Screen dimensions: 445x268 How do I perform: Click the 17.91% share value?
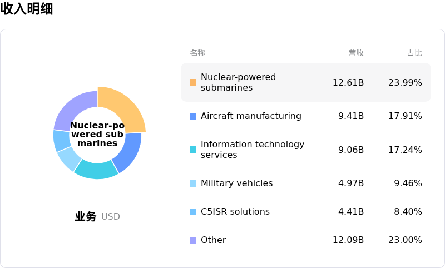pyautogui.click(x=405, y=116)
